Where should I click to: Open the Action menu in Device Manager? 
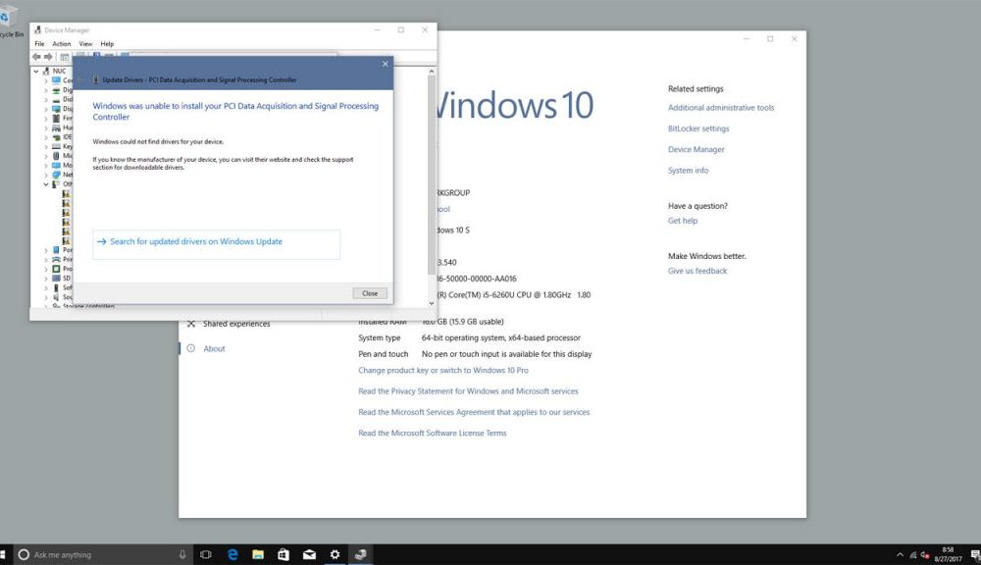(62, 44)
